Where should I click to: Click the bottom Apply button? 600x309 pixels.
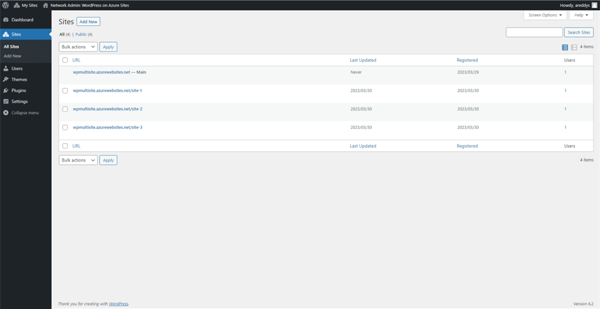[109, 160]
